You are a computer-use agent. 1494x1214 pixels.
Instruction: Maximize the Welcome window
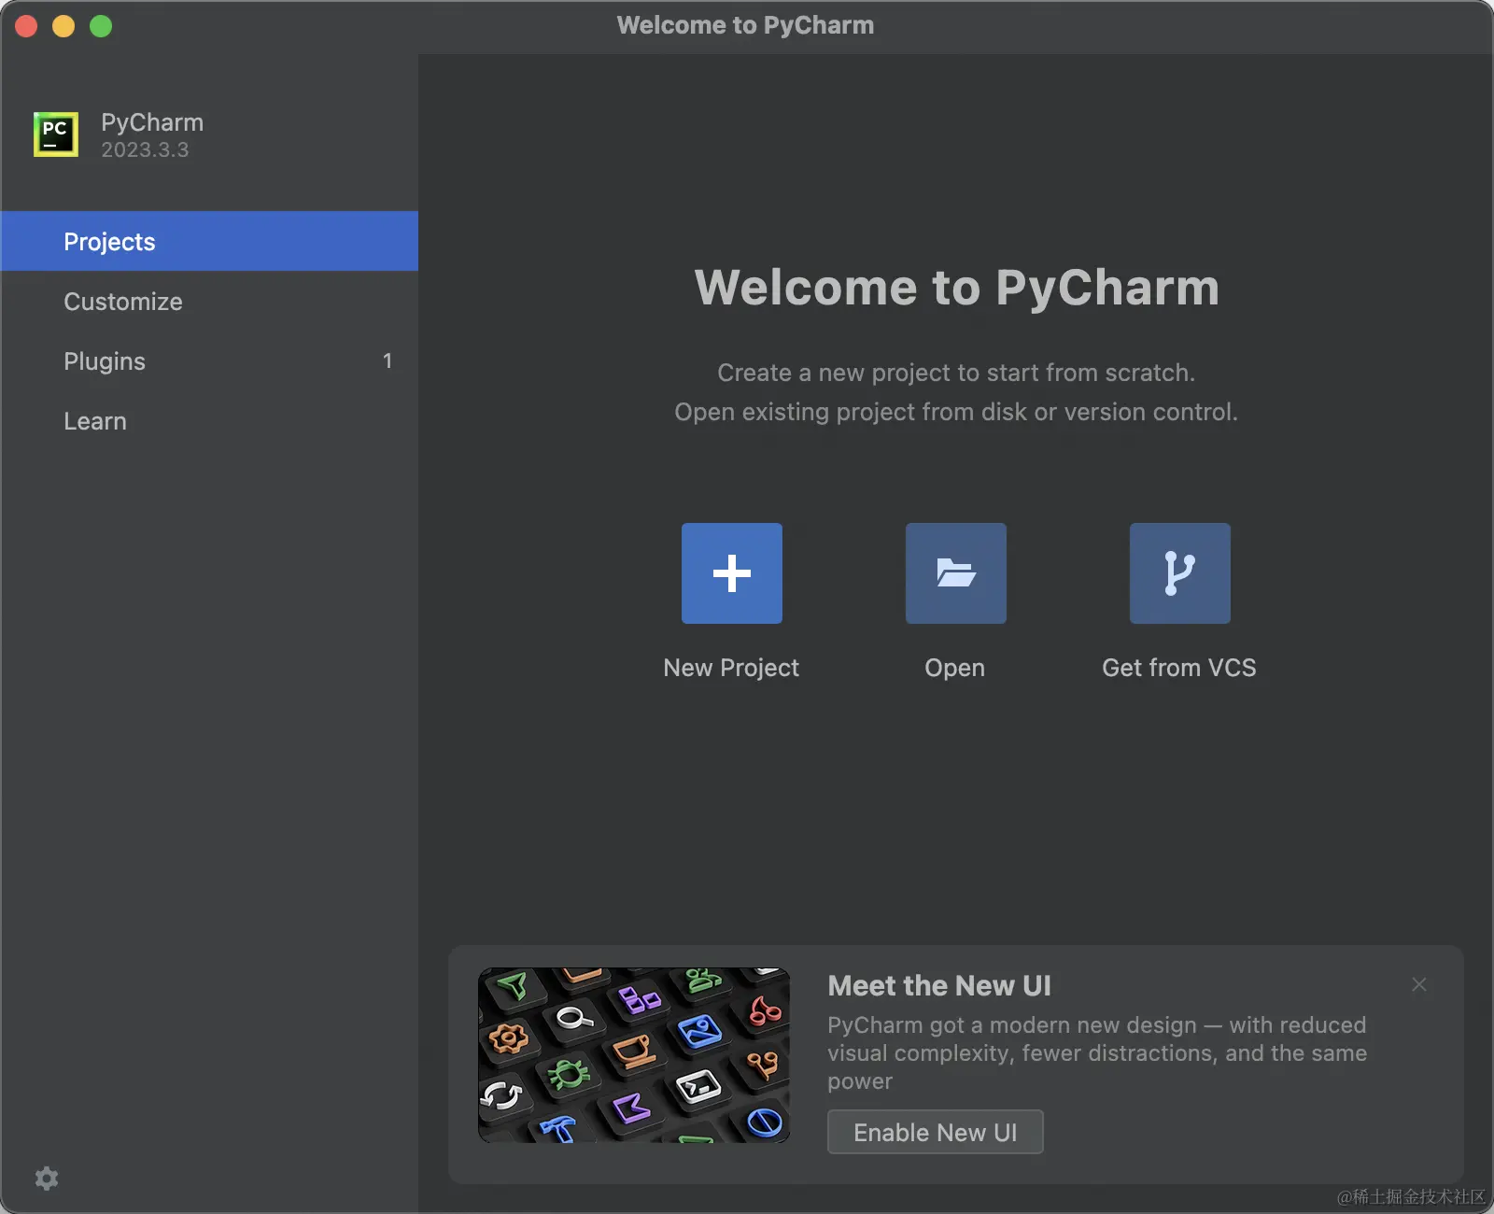pyautogui.click(x=101, y=26)
